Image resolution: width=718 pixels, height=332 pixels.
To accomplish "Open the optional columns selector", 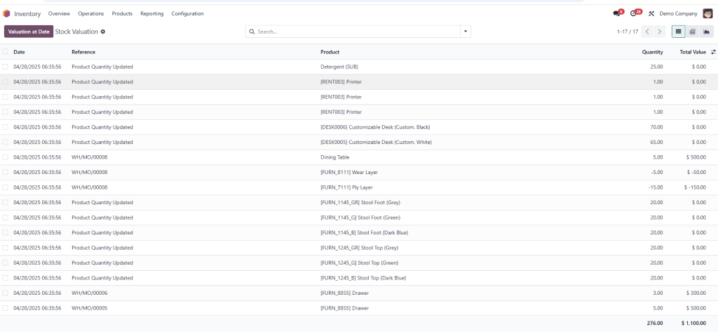I will (x=713, y=52).
